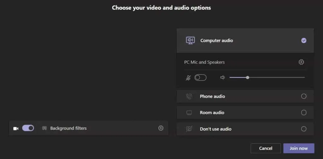Click the speaker volume icon

[x=222, y=78]
